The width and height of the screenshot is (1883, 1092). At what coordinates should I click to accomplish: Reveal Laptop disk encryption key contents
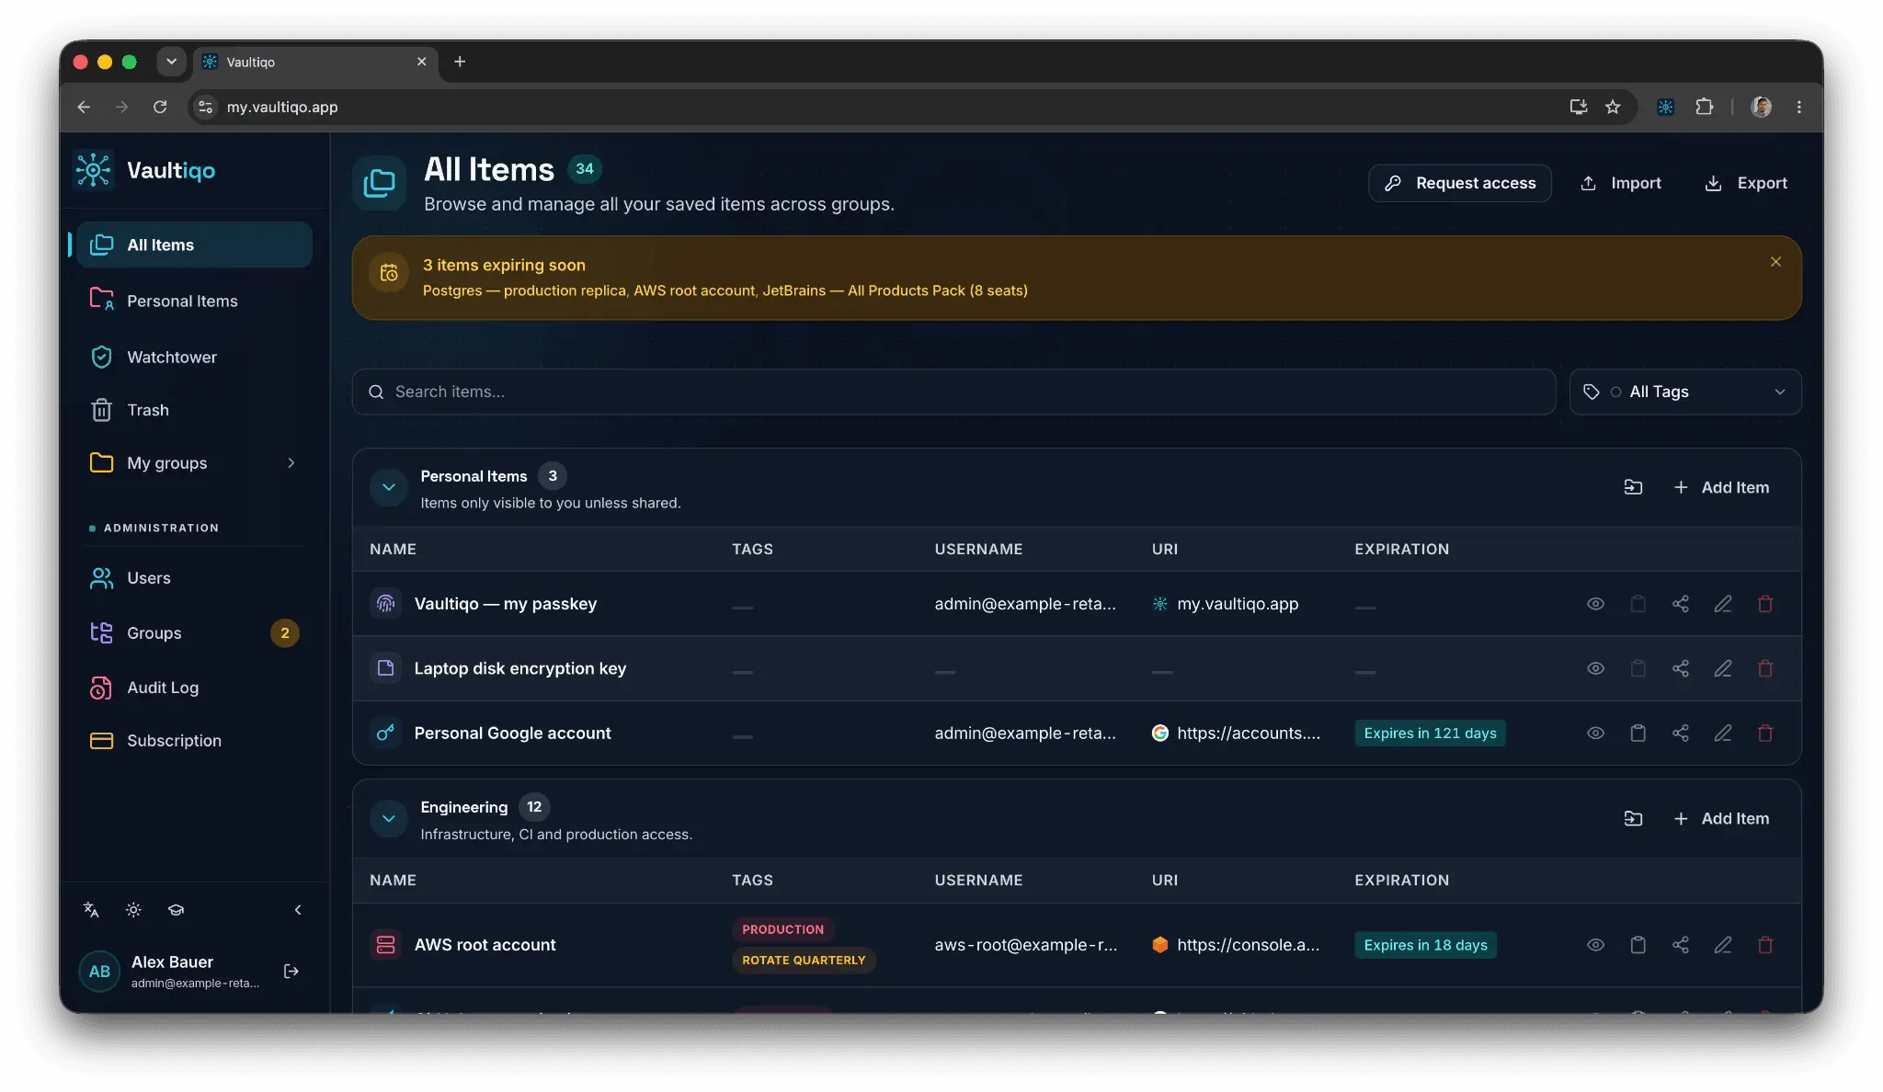coord(1595,668)
